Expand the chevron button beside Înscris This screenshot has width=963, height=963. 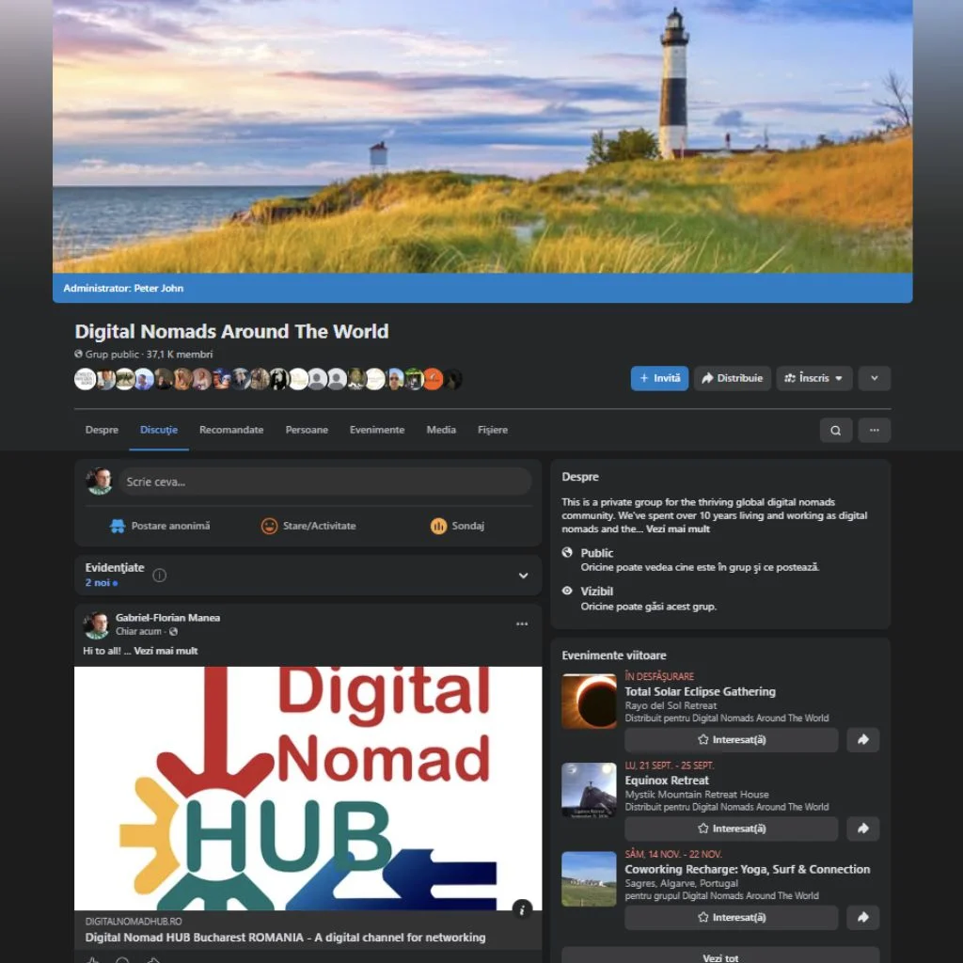pos(874,378)
